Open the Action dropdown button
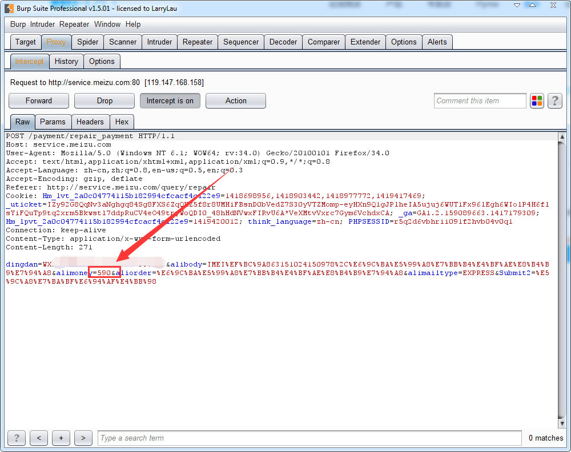The image size is (571, 452). pos(236,101)
